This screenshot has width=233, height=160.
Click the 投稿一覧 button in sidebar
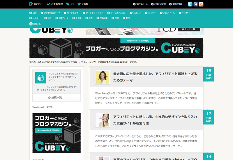(57, 98)
